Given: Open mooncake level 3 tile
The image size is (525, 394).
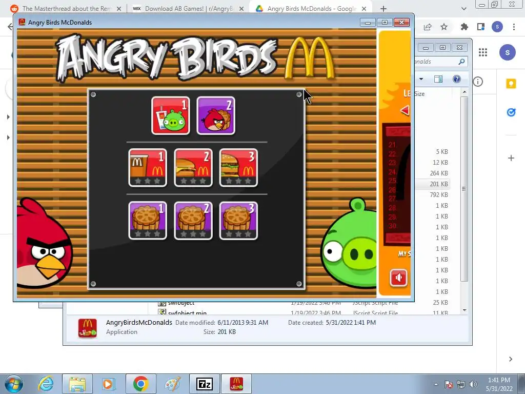Looking at the screenshot, I should click(x=238, y=221).
